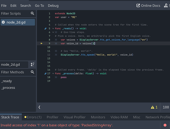The width and height of the screenshot is (170, 129).
Task: Open the Debug menu
Action: pyautogui.click(x=53, y=5)
